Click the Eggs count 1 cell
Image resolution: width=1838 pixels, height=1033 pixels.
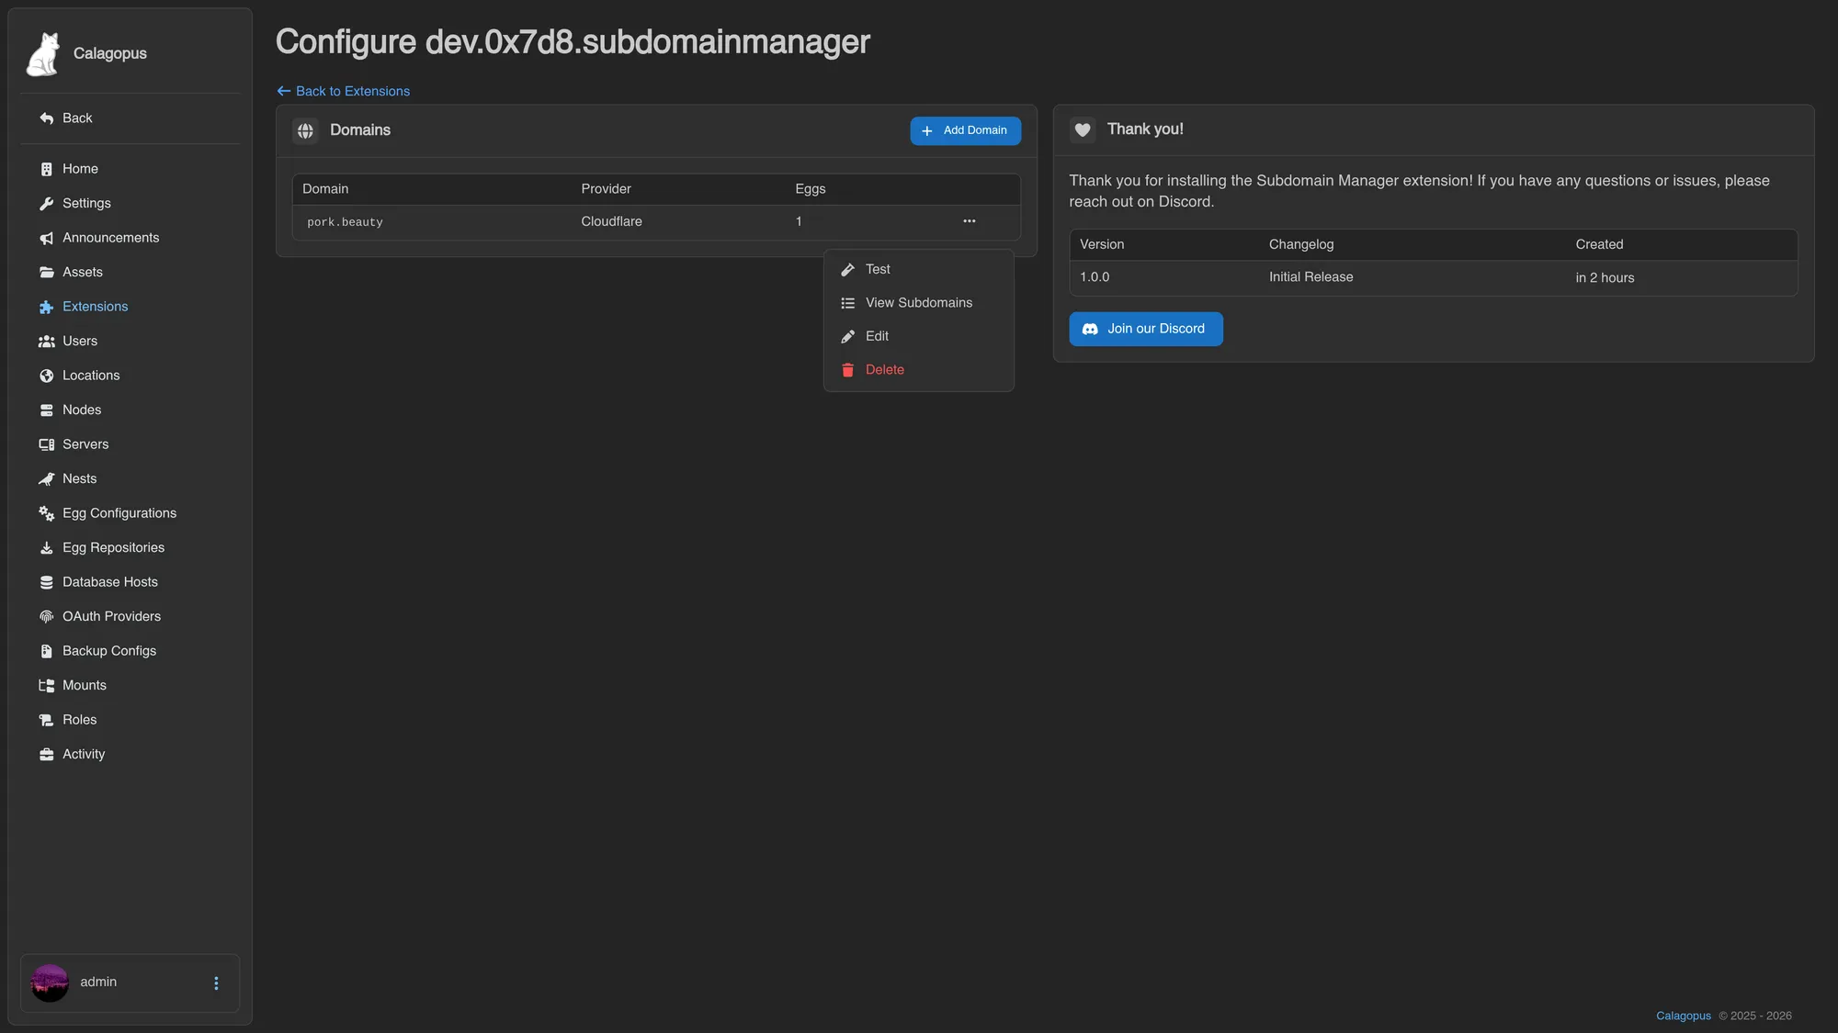[799, 221]
